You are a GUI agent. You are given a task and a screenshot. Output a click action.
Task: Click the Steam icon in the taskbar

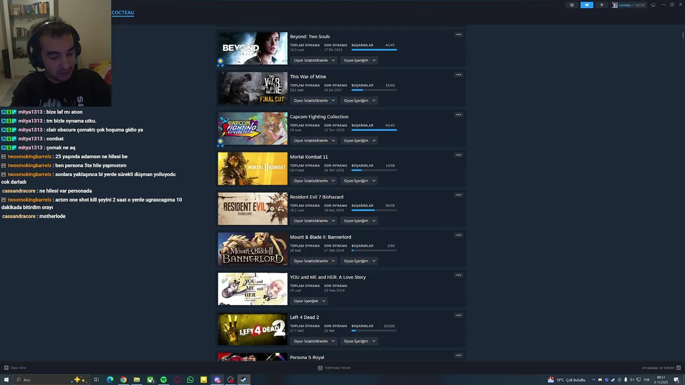pyautogui.click(x=243, y=380)
